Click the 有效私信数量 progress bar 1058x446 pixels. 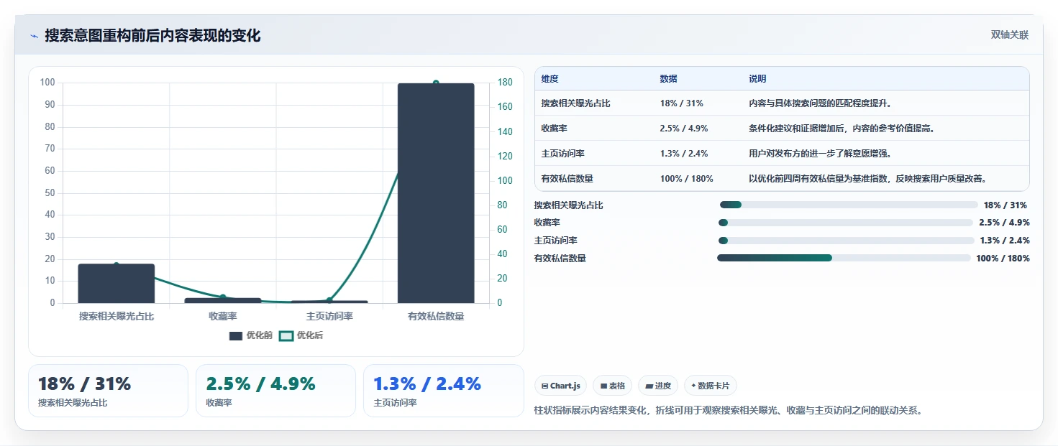(844, 258)
